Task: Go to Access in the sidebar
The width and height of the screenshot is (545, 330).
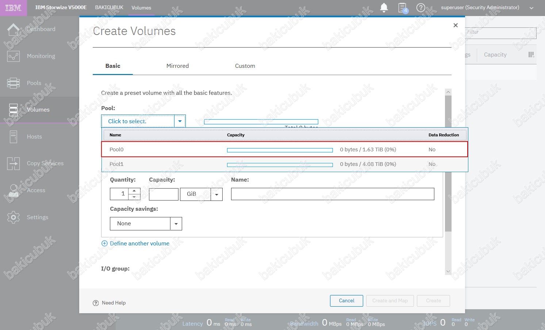Action: (36, 190)
